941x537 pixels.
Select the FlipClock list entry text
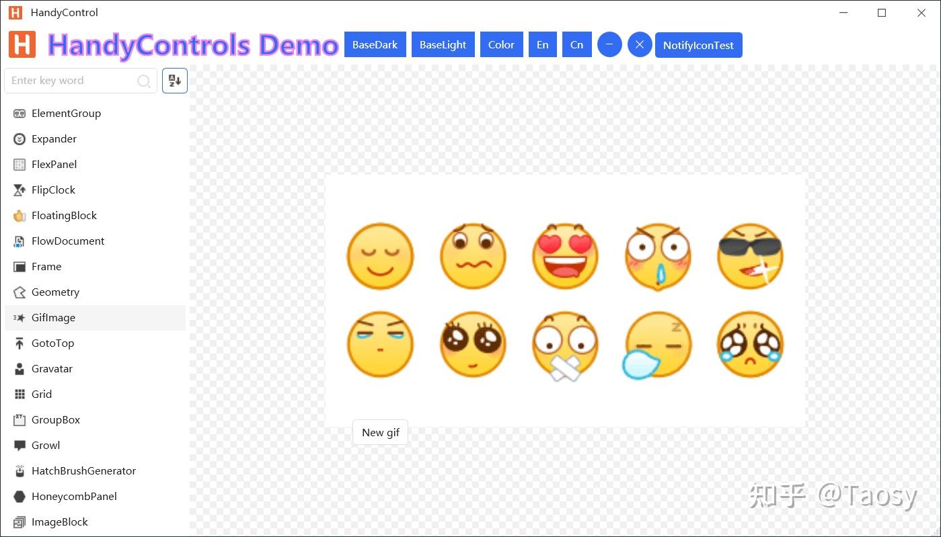pos(53,190)
